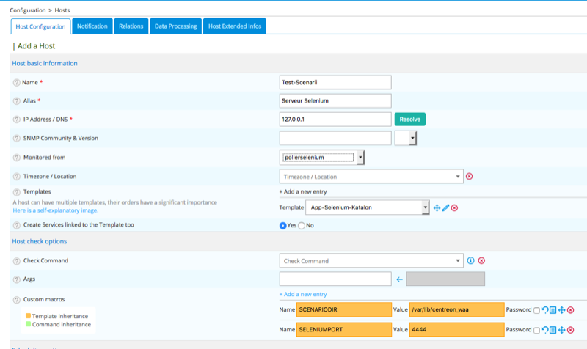Image resolution: width=587 pixels, height=349 pixels.
Task: Click the move icon next to Template dropdown
Action: click(x=437, y=208)
